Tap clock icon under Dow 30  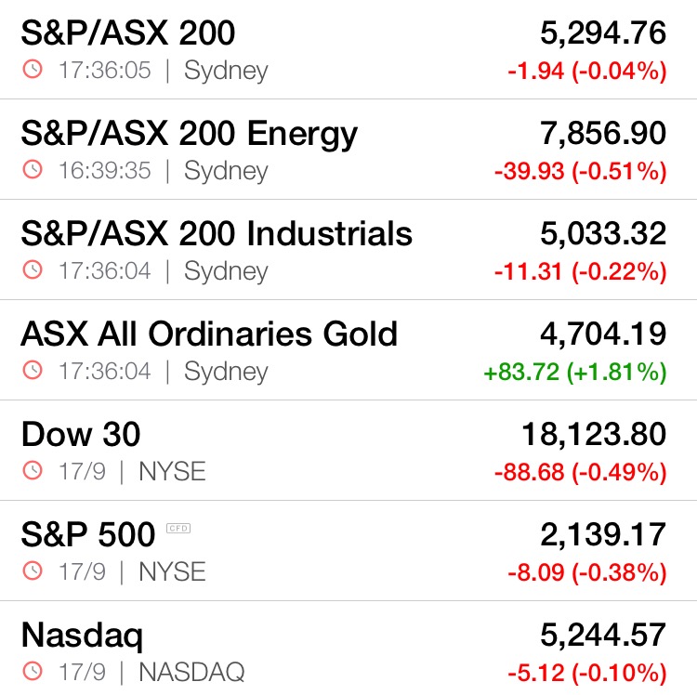33,470
